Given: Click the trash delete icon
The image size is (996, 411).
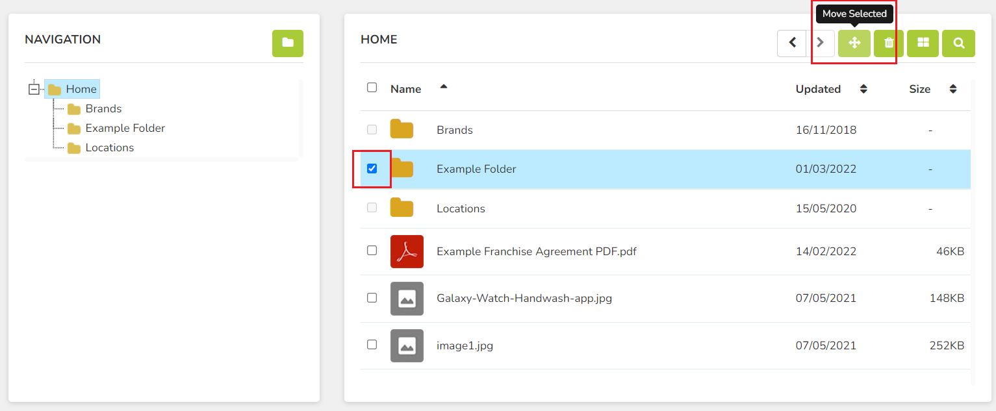Looking at the screenshot, I should pyautogui.click(x=889, y=43).
